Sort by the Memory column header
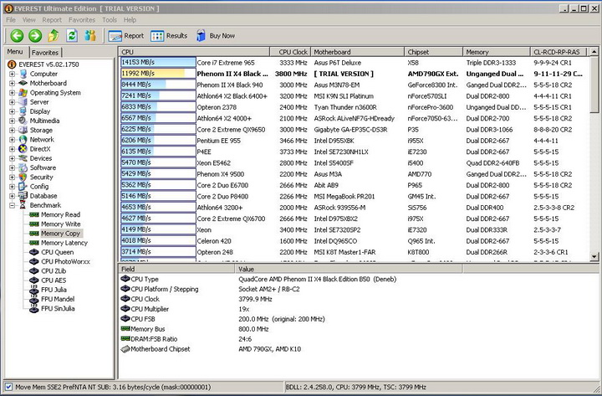 [497, 52]
